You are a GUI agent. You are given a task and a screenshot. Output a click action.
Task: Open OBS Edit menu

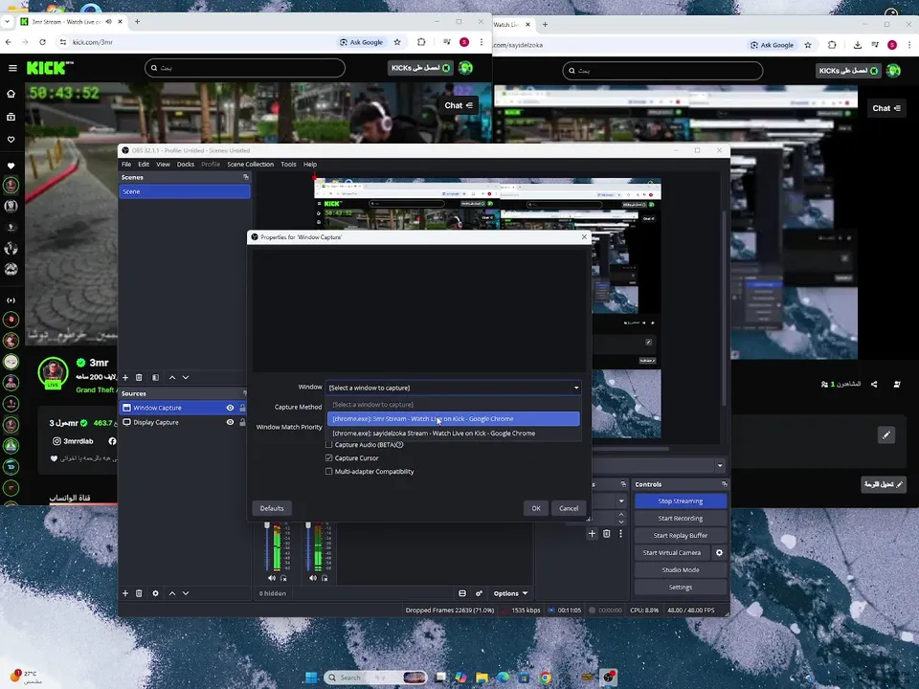(x=144, y=164)
